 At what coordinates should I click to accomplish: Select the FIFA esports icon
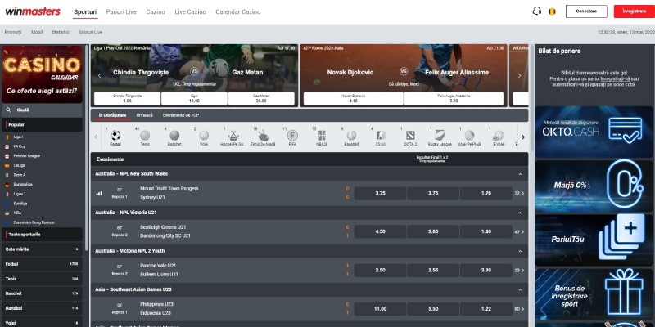coord(292,136)
